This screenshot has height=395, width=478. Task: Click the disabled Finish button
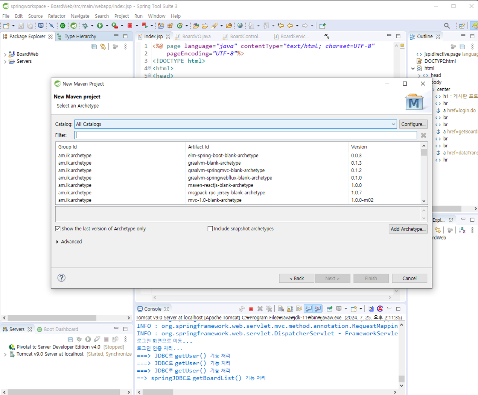(x=371, y=278)
